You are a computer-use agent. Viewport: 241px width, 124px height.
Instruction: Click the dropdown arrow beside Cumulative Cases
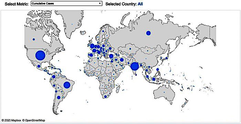tap(100, 3)
